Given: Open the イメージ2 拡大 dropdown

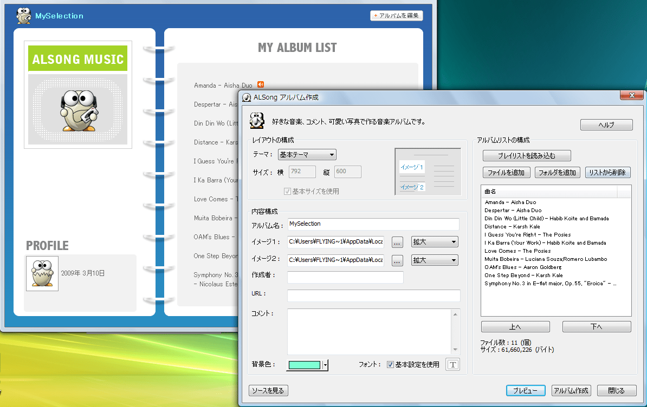Looking at the screenshot, I should [435, 260].
